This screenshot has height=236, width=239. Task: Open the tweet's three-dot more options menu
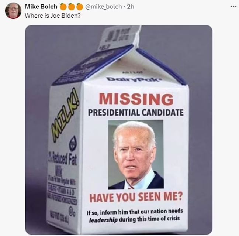point(233,7)
